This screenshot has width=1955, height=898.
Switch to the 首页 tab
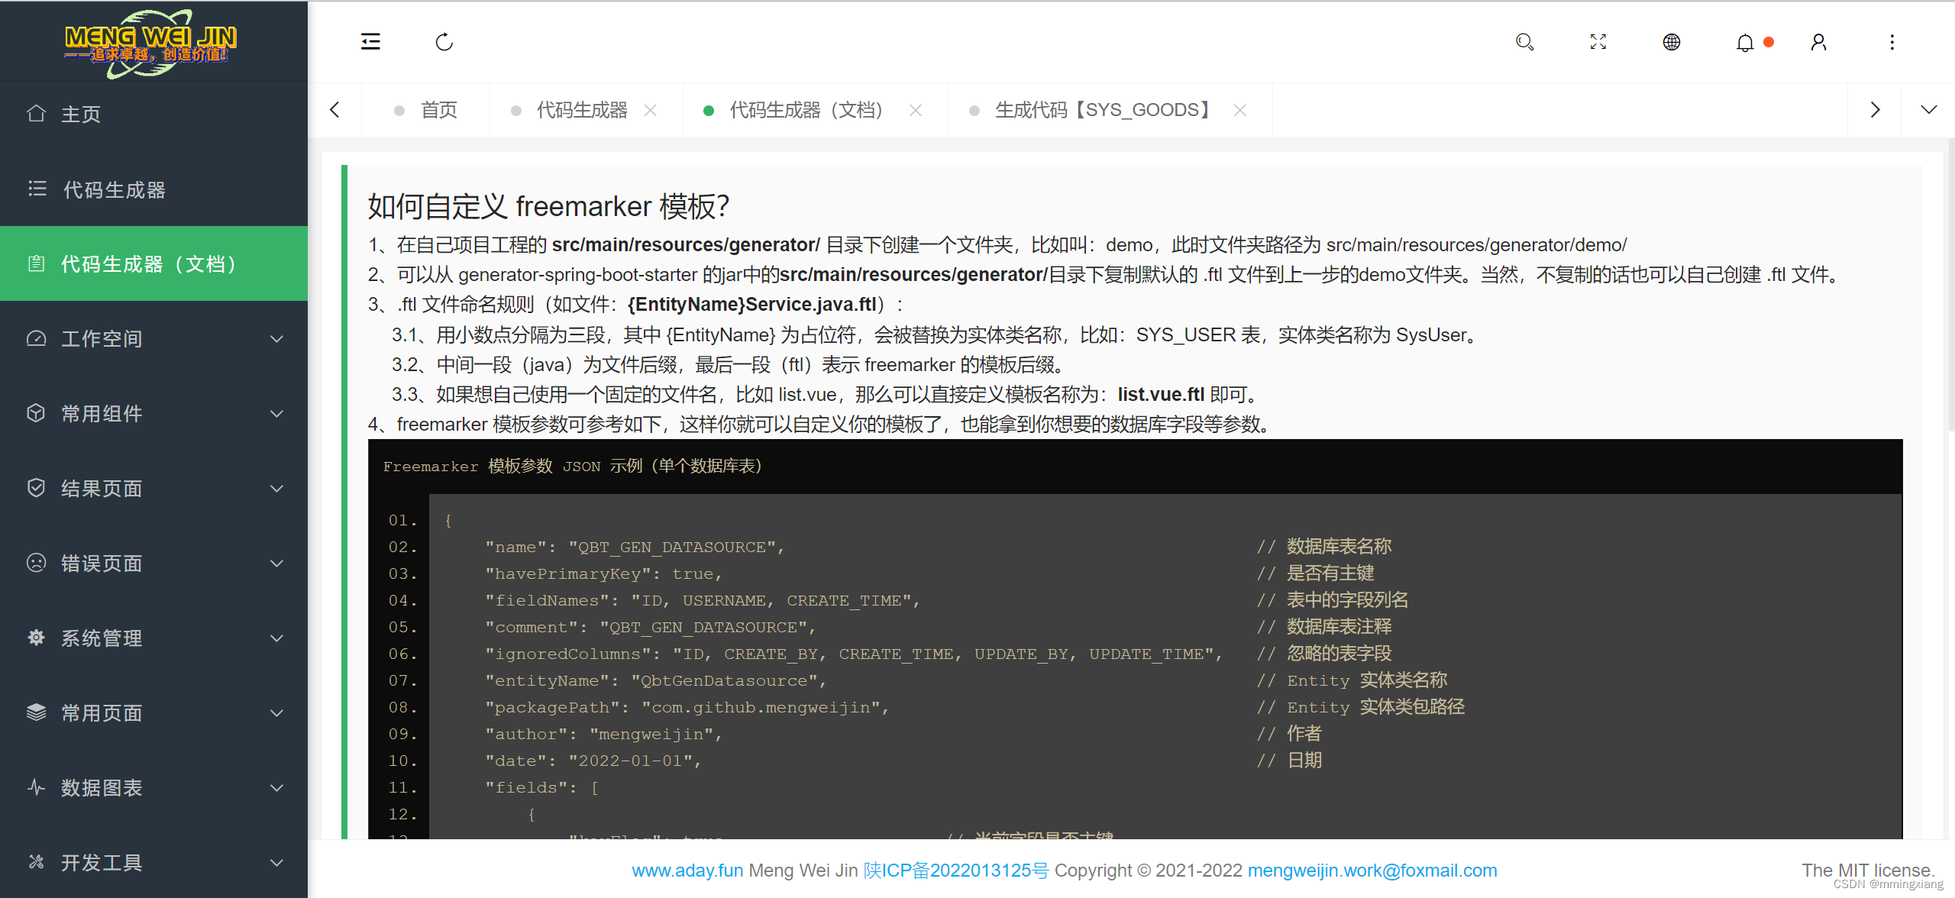[439, 109]
